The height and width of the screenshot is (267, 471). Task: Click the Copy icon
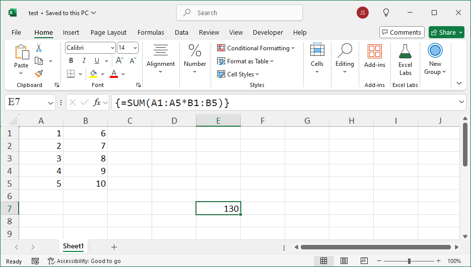tap(39, 61)
